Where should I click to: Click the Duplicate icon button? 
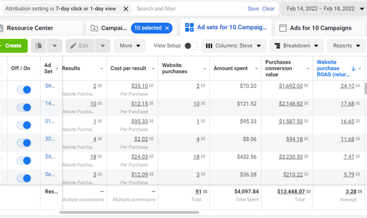[x=39, y=46]
